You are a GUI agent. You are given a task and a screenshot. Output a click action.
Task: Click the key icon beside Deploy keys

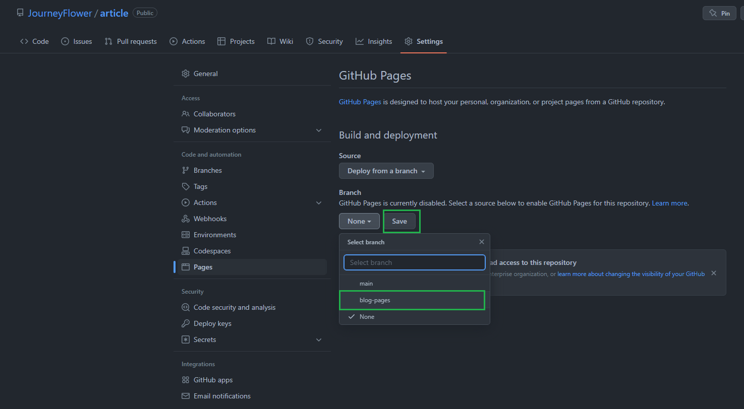pos(186,323)
